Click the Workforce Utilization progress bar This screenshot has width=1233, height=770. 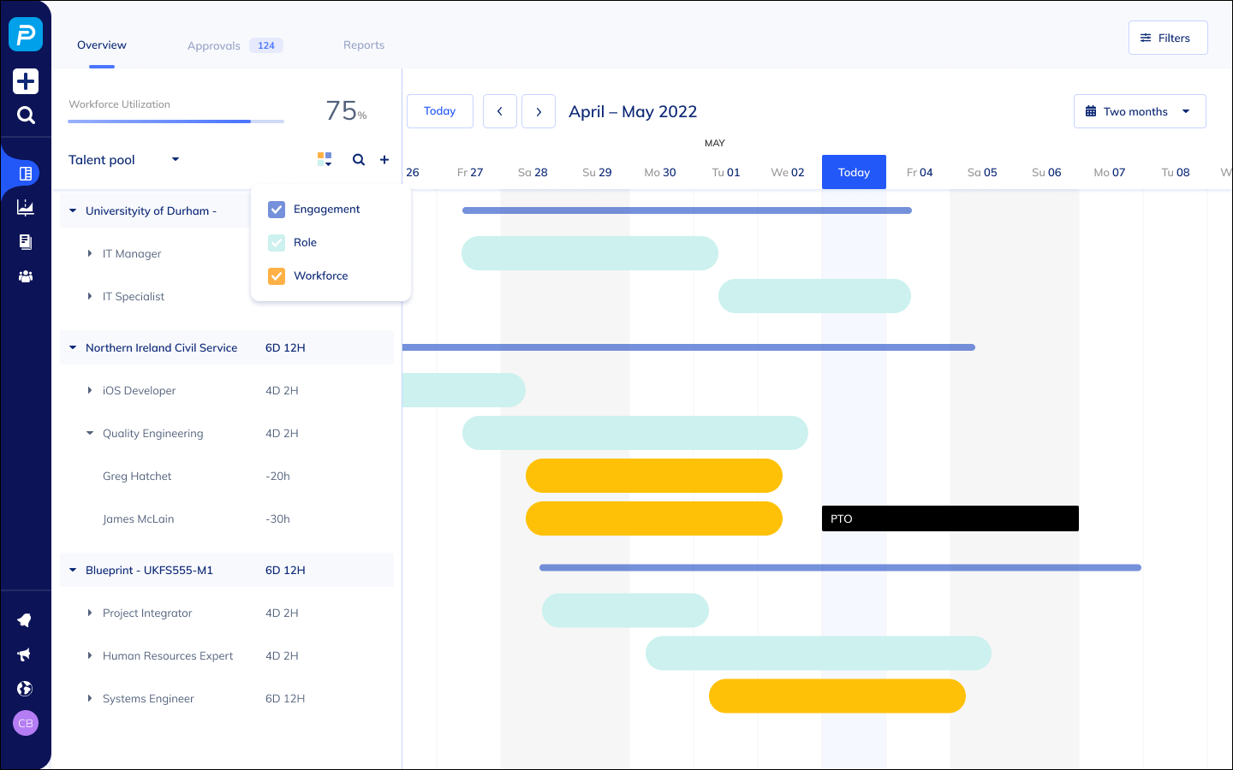[176, 121]
